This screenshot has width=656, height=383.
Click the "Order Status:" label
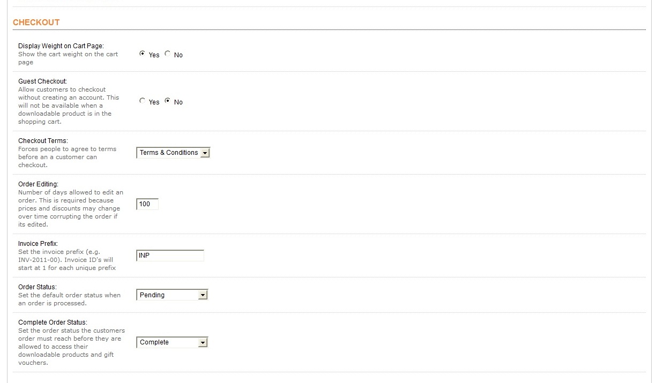click(x=38, y=287)
